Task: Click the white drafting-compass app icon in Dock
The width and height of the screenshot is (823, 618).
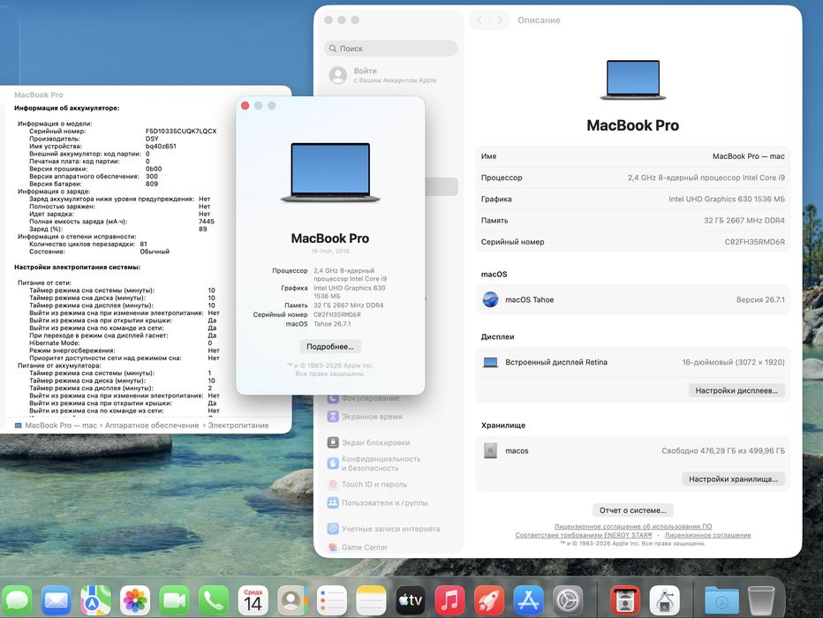Action: (x=664, y=600)
